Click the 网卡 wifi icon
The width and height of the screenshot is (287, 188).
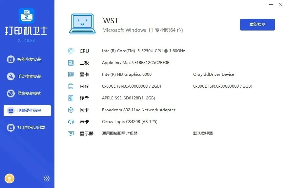point(71,110)
